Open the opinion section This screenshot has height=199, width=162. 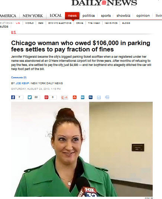(x=143, y=16)
